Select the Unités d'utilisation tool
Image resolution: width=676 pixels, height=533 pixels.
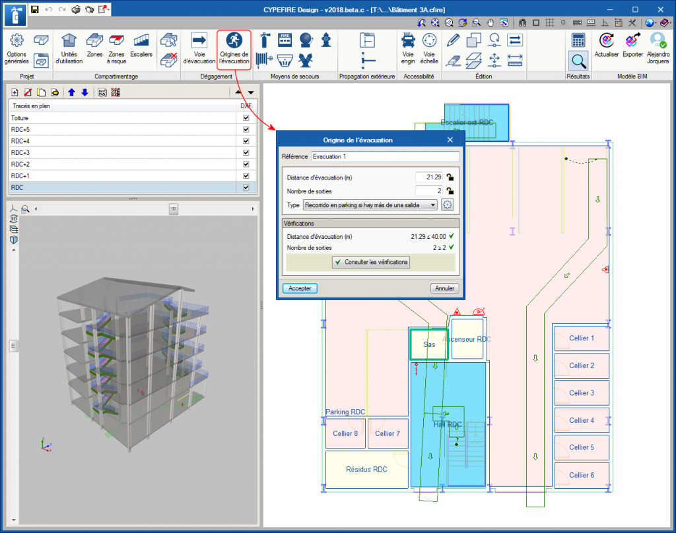pos(71,47)
